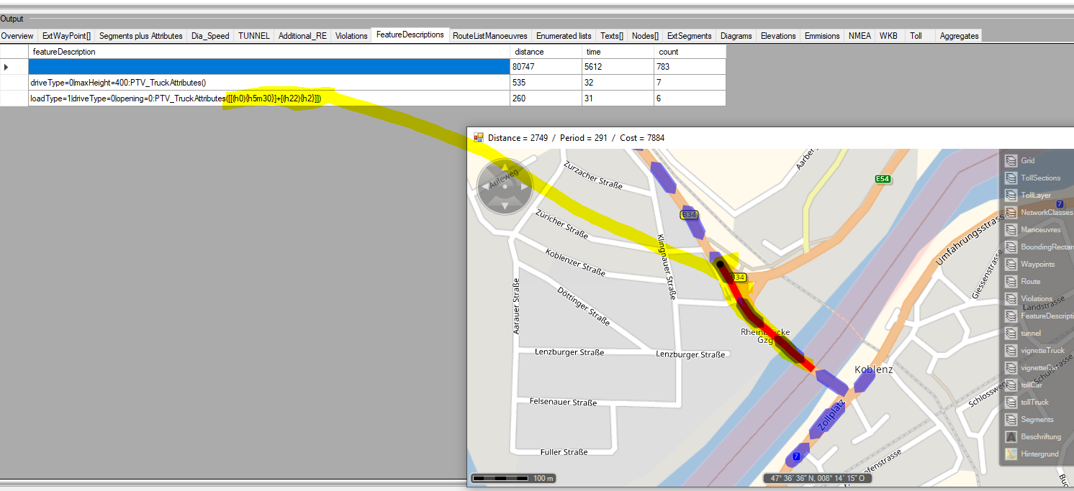Click the map window title icon

[479, 137]
